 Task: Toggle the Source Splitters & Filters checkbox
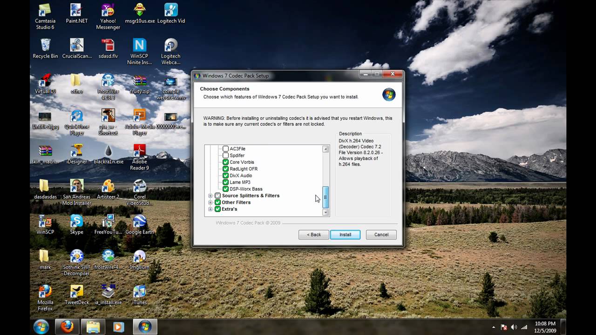[x=217, y=196]
